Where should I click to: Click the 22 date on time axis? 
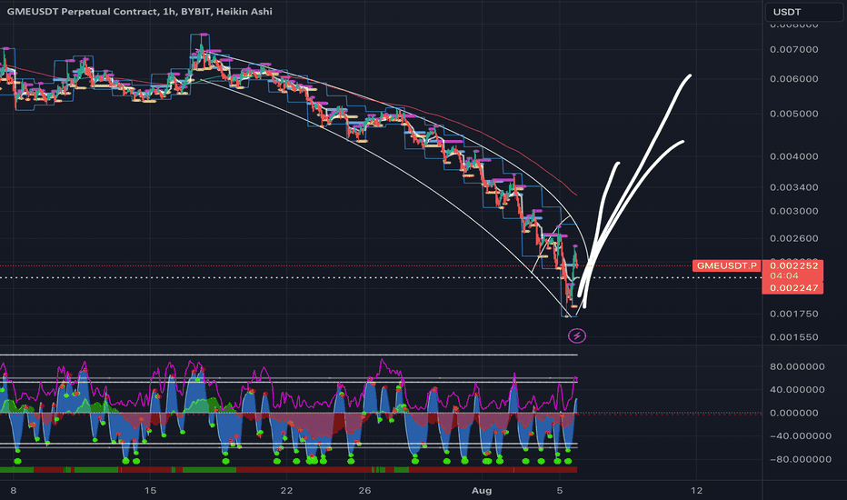pos(286,490)
